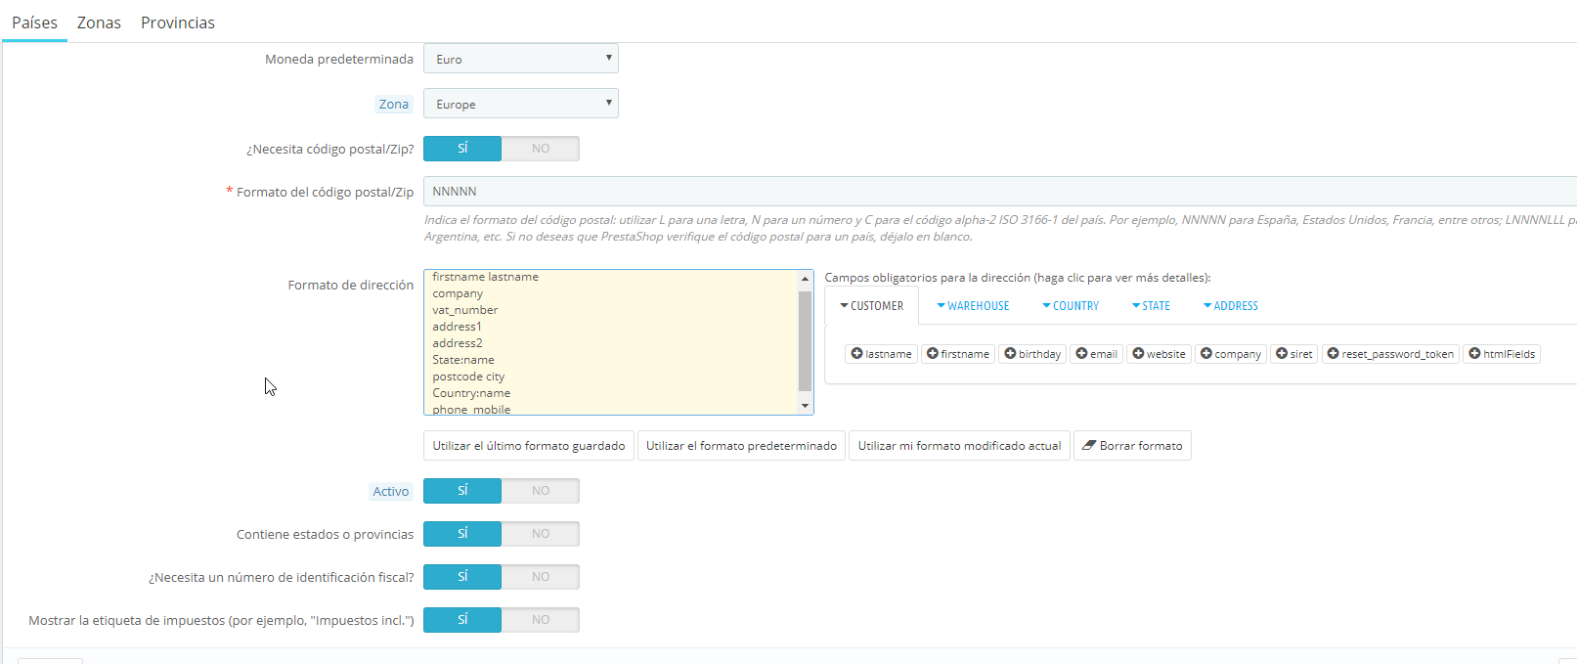1577x664 pixels.
Task: Click the 'address1' line in address format
Action: coord(458,327)
